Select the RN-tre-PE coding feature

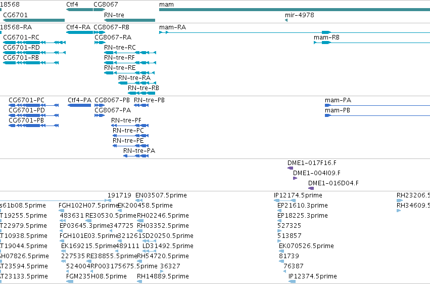tap(131, 146)
